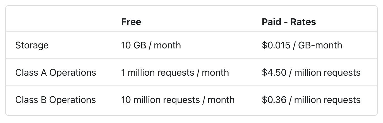Click the "Free" column header
Viewport: 383px width, 123px height.
pos(131,22)
